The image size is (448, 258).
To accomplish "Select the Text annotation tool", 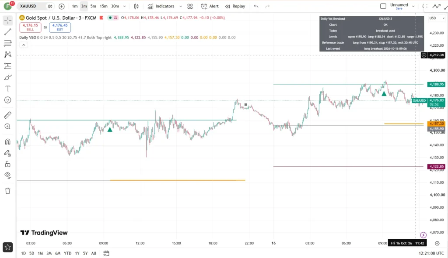I will point(8,89).
